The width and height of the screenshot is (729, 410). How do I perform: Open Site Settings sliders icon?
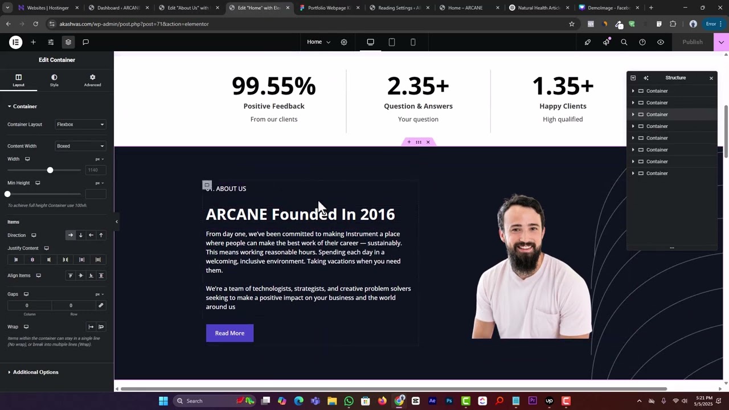click(51, 42)
